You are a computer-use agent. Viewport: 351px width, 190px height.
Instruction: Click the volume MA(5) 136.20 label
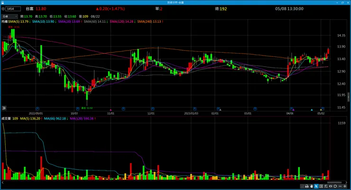pos(31,119)
